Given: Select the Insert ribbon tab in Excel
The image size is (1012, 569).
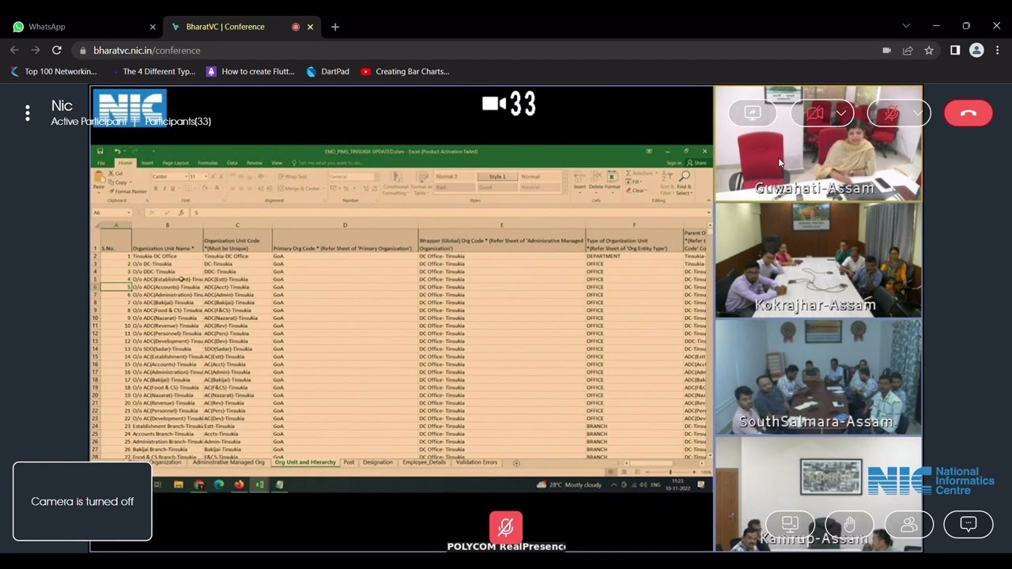Looking at the screenshot, I should [147, 163].
